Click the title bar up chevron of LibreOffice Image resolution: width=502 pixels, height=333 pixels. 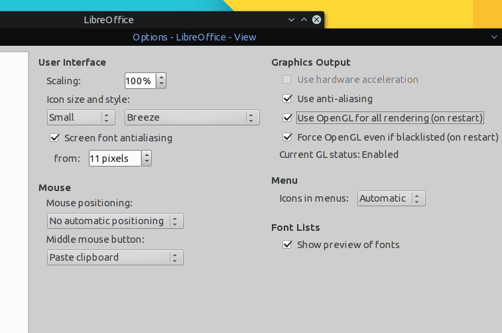pos(304,20)
